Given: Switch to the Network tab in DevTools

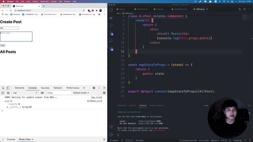Looking at the screenshot, I should [58, 88].
